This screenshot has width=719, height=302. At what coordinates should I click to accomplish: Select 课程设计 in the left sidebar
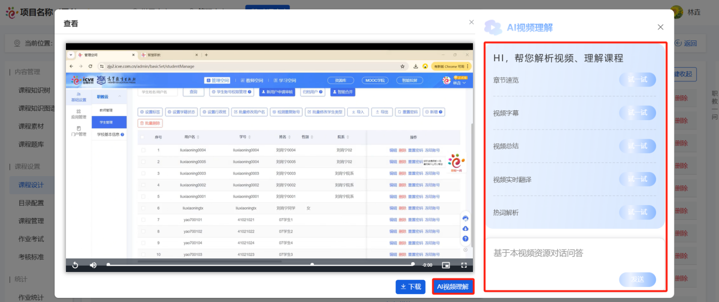pos(31,185)
